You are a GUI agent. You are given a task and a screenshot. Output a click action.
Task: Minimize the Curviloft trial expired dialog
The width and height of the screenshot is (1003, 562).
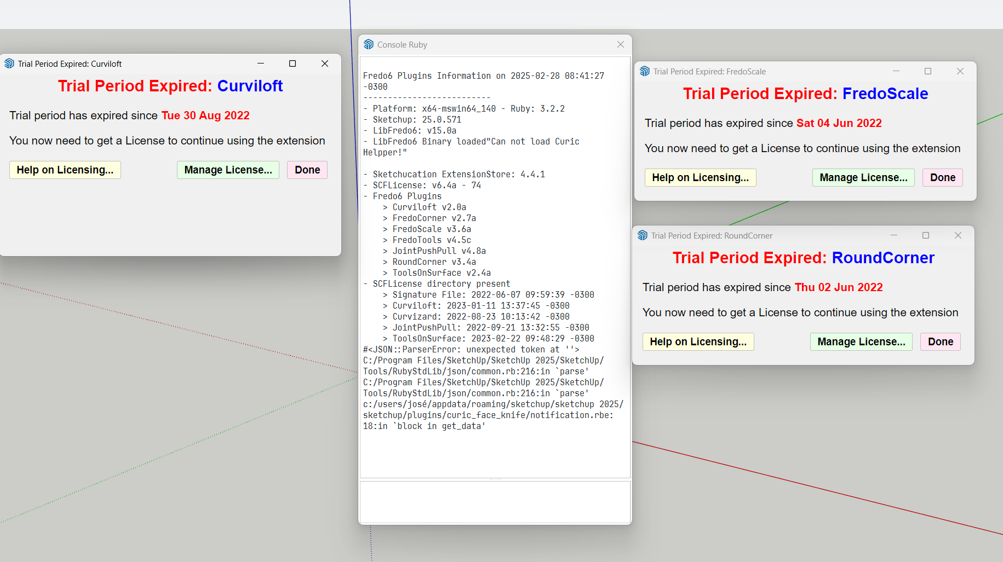(261, 63)
